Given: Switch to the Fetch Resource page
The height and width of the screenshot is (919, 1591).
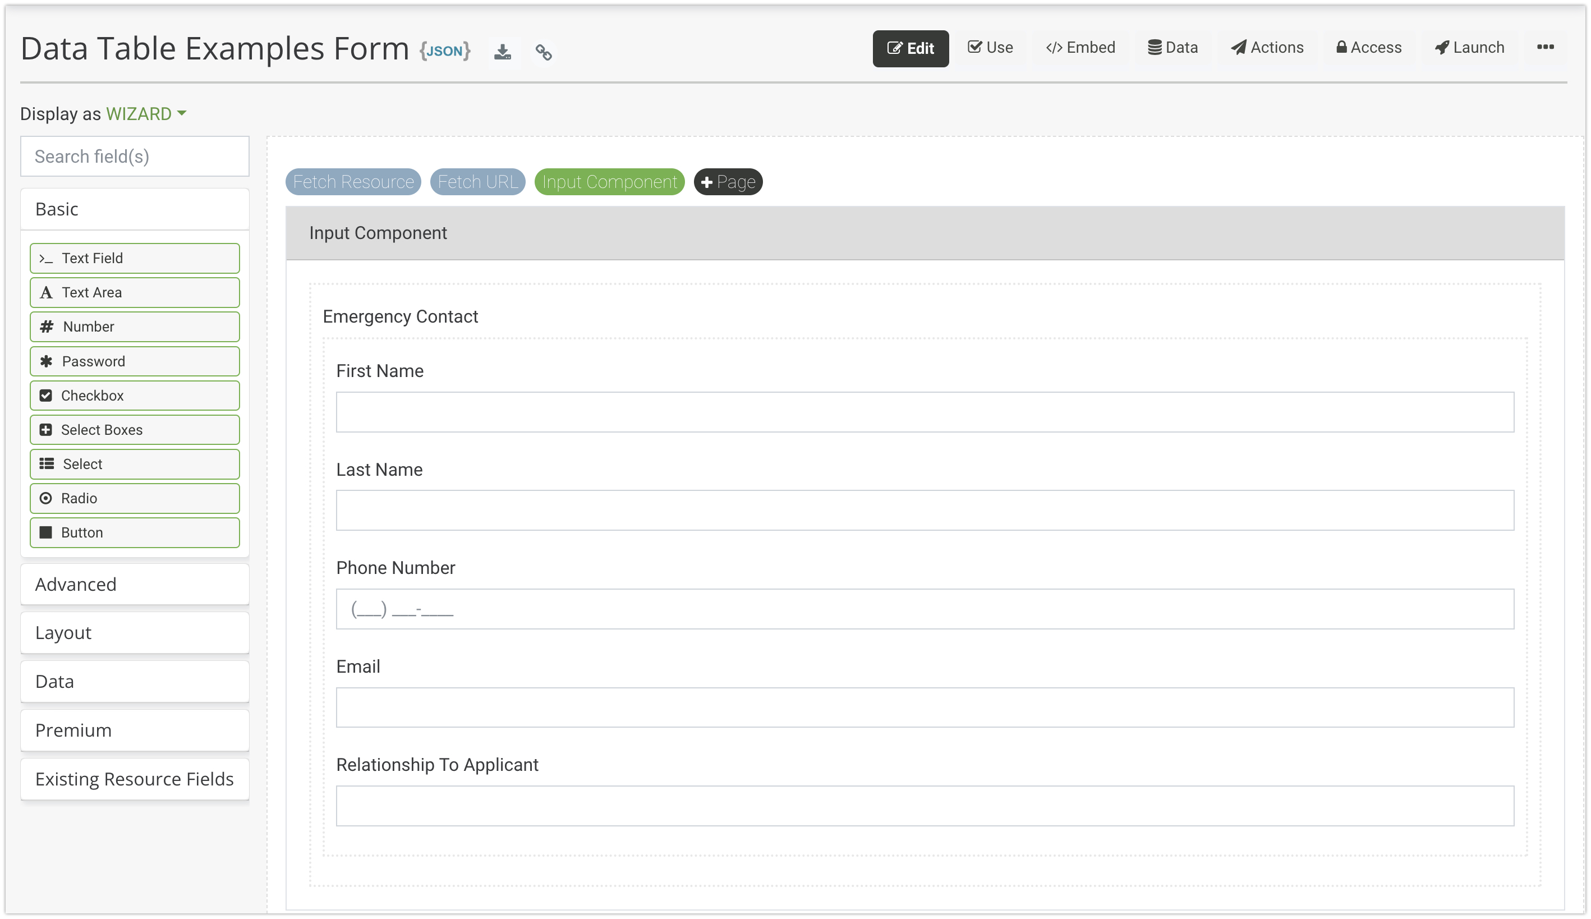Looking at the screenshot, I should 353,182.
